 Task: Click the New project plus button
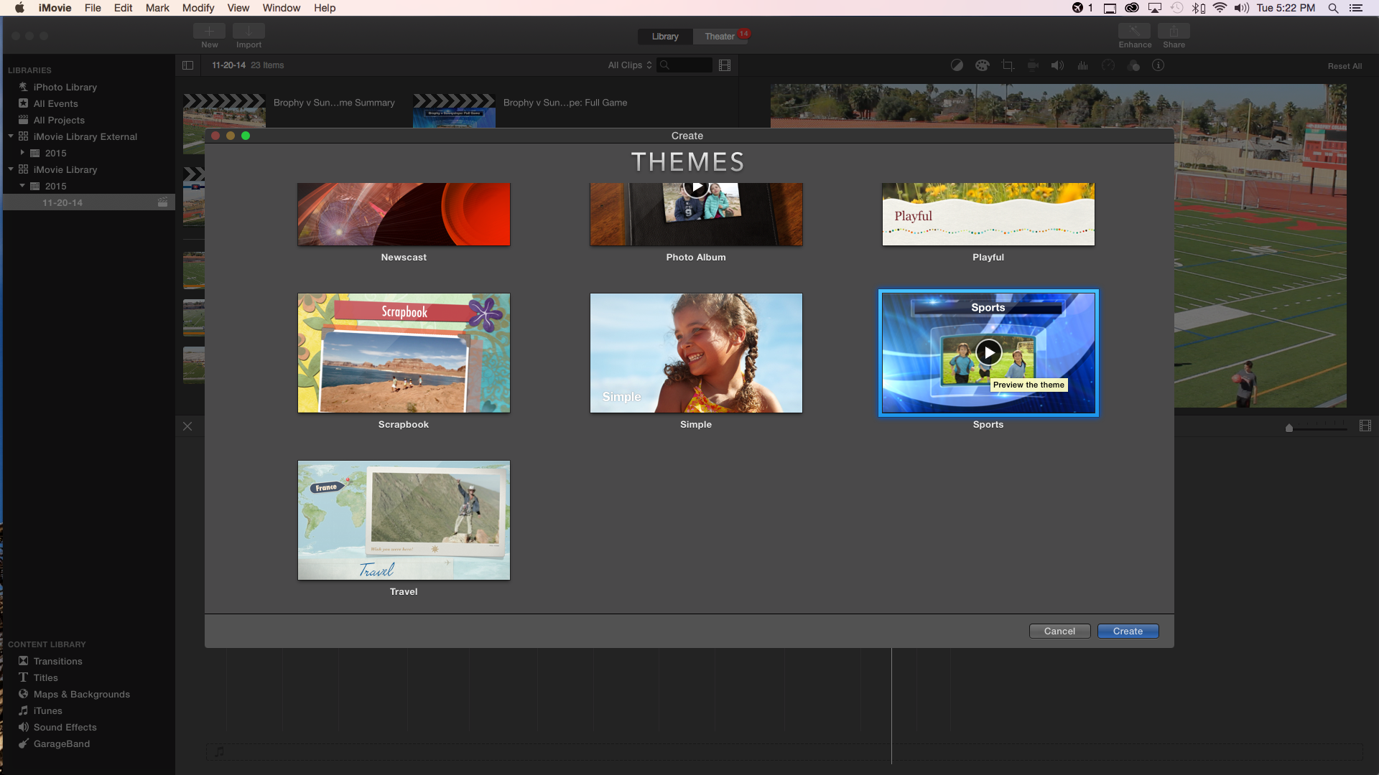209,31
